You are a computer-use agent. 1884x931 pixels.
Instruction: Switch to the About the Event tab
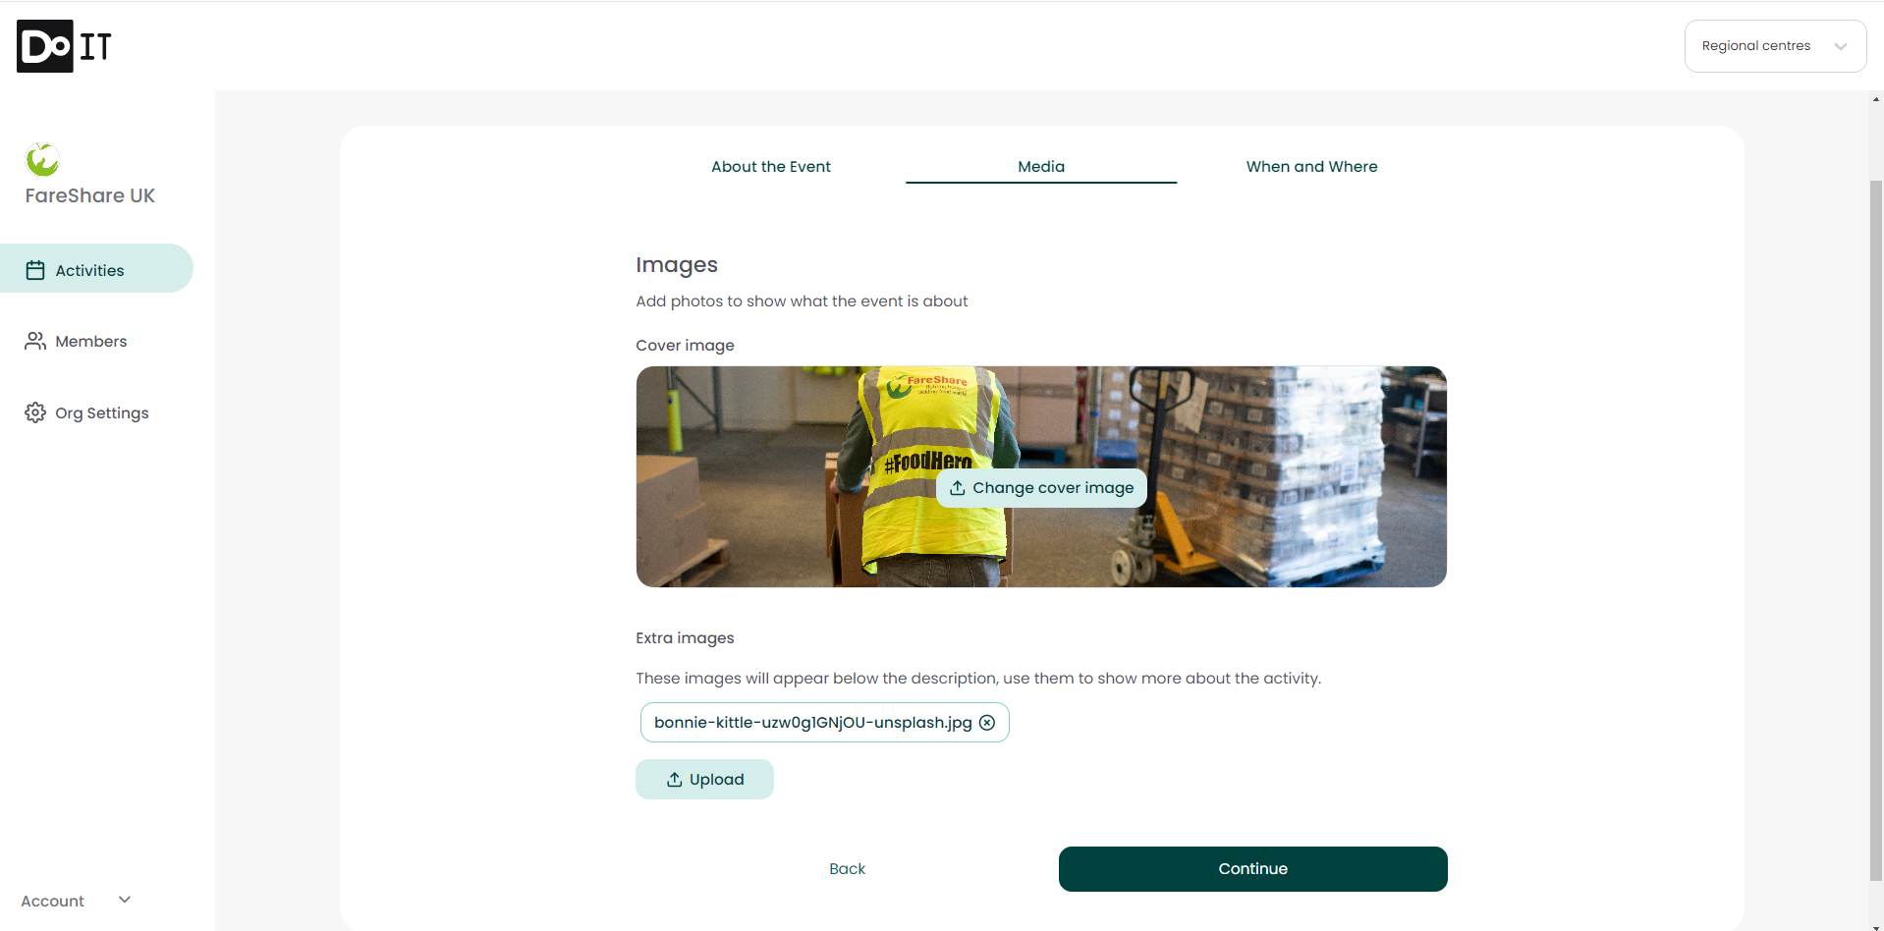[x=771, y=167]
